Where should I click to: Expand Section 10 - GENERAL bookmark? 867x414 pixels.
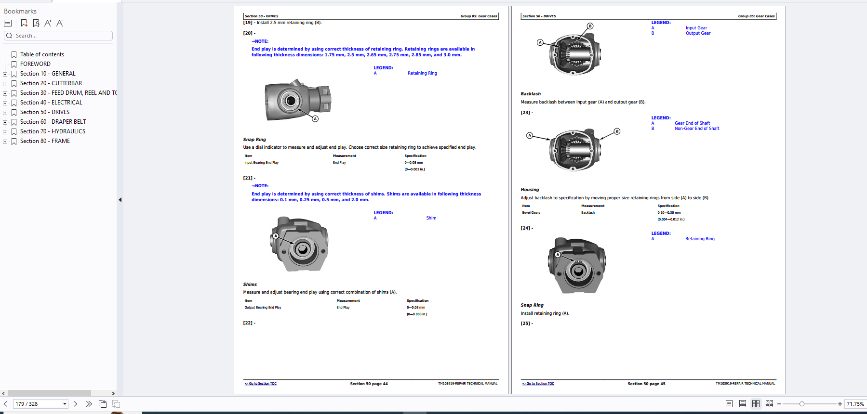(5, 74)
